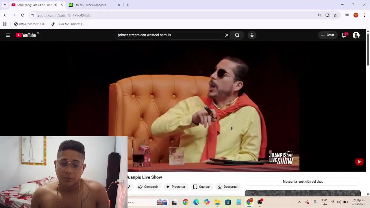
Task: Click the red YouTube channel watermark on the video
Action: click(x=359, y=162)
